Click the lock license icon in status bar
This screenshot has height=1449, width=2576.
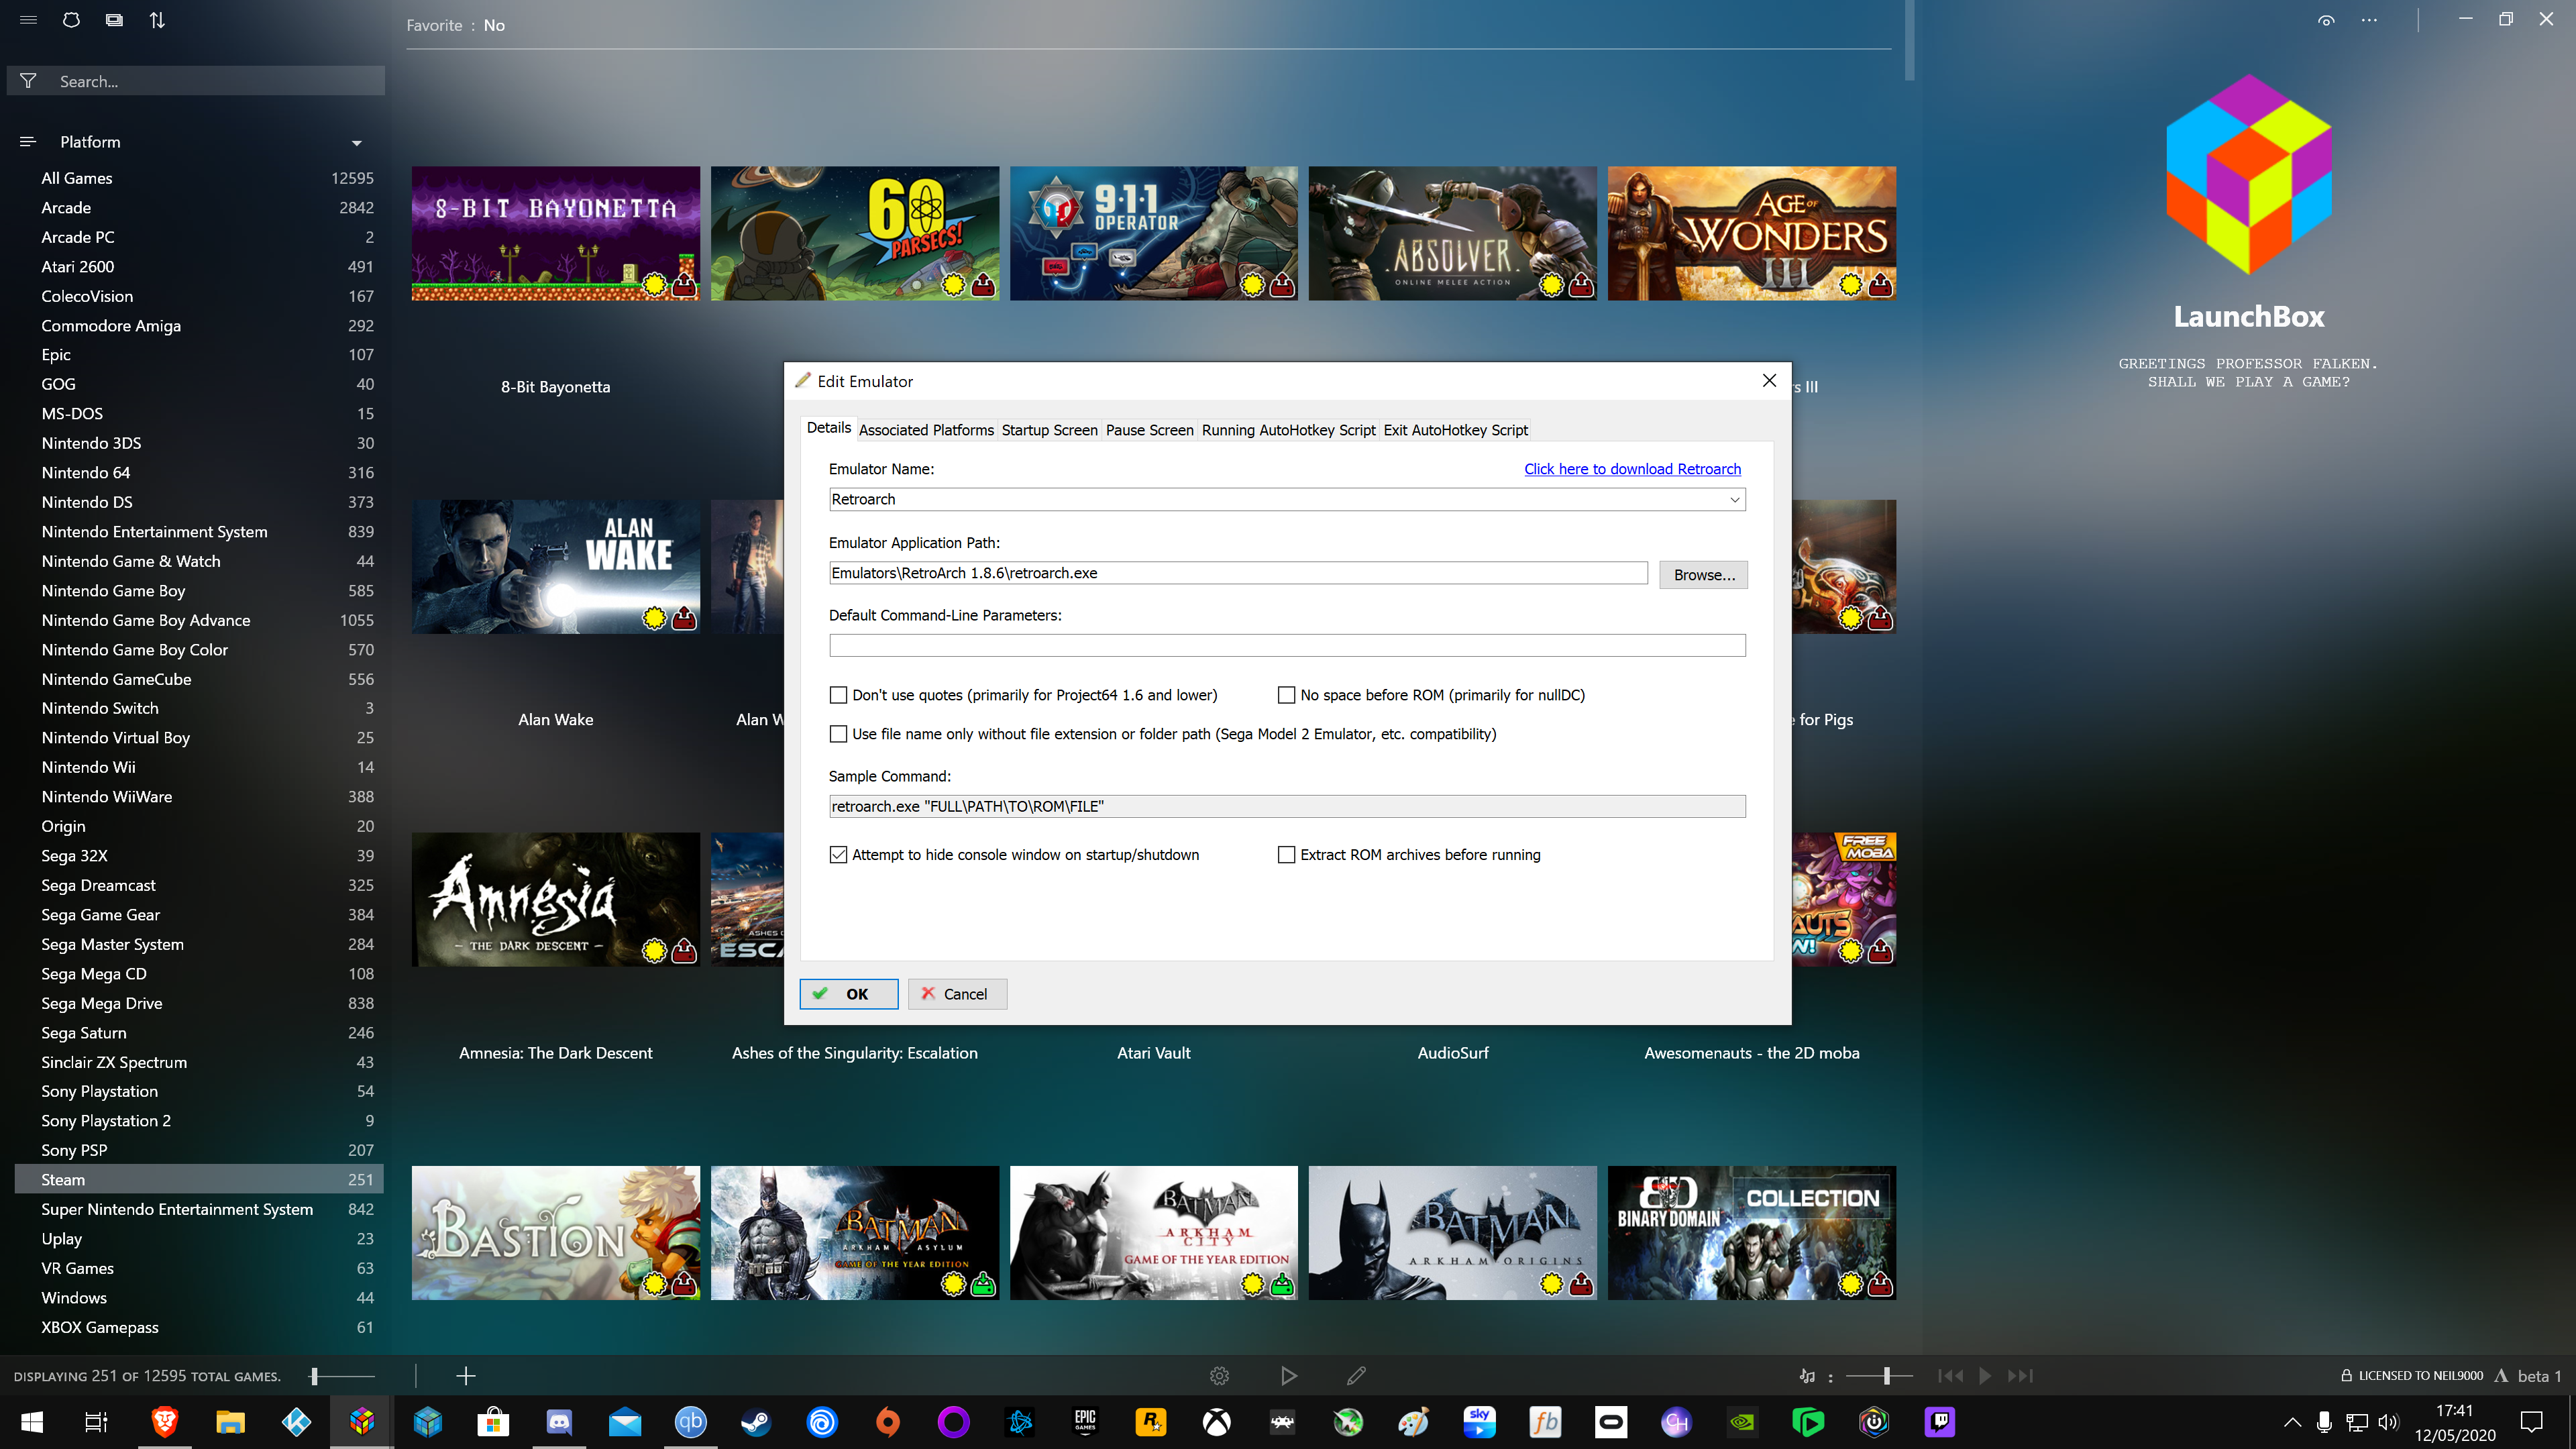[2346, 1376]
